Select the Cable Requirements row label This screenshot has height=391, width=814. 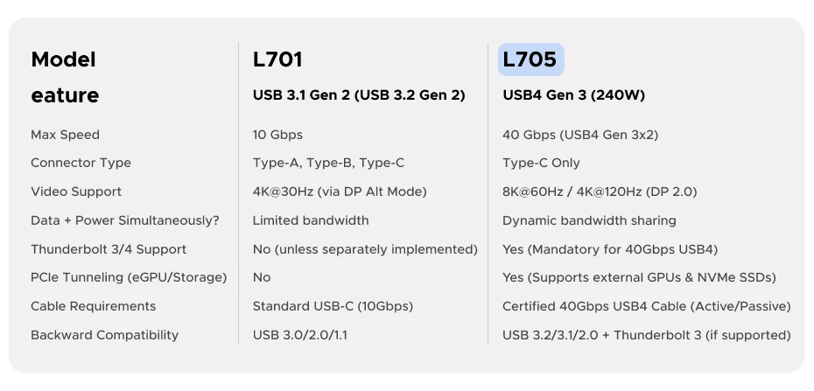pos(93,306)
